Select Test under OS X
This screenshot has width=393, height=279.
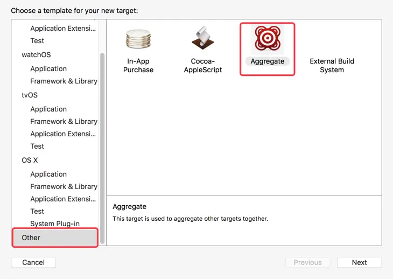tap(37, 211)
